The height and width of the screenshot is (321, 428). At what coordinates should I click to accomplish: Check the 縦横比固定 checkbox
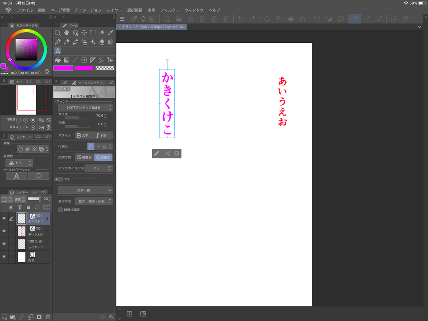pos(61,210)
